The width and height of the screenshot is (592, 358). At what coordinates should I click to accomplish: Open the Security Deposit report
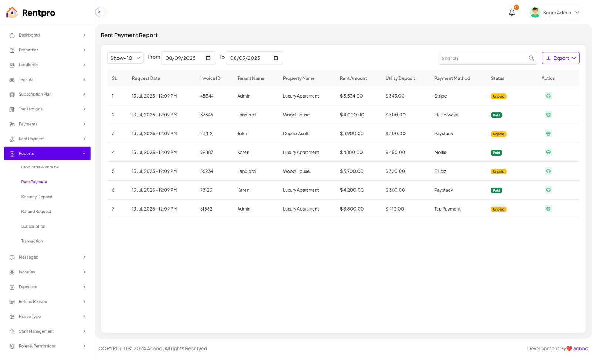pos(37,197)
